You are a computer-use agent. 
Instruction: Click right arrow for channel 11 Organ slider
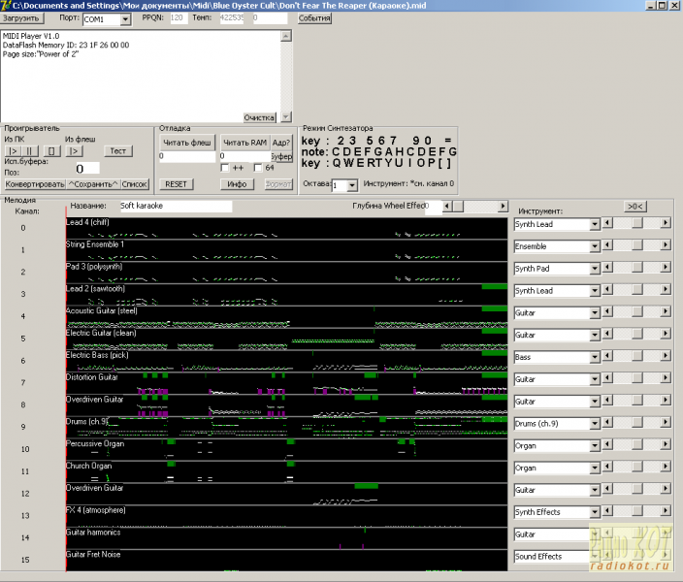[666, 467]
